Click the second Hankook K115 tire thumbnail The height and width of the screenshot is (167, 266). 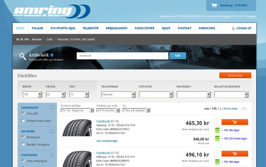click(77, 159)
